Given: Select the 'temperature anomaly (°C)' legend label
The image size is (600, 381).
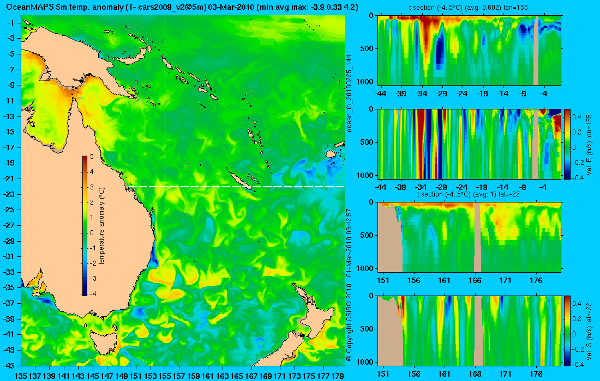Looking at the screenshot, I should click(x=101, y=226).
